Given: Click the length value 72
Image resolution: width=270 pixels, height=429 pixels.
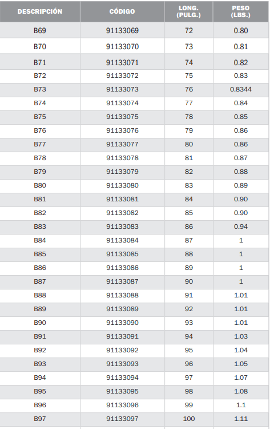Looking at the screenshot, I should (188, 30).
